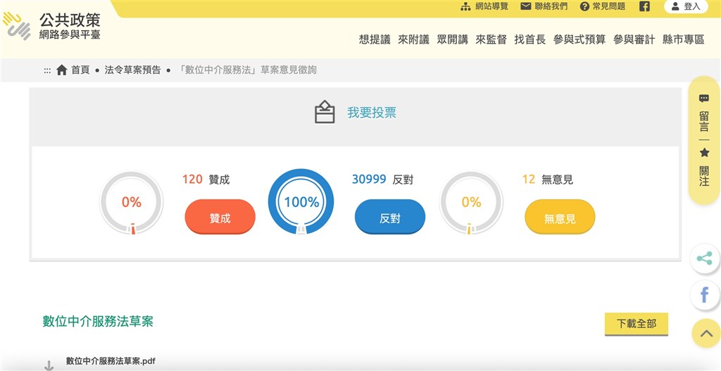Open the 參與審計 menu
The width and height of the screenshot is (721, 371).
[x=634, y=39]
